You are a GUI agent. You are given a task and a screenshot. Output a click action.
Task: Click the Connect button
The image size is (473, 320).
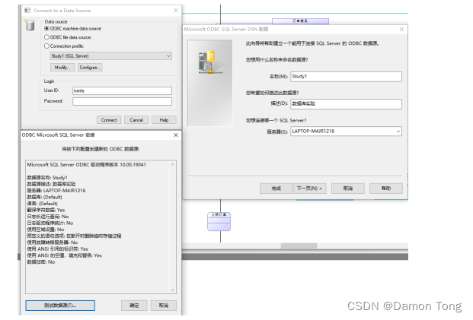click(109, 120)
